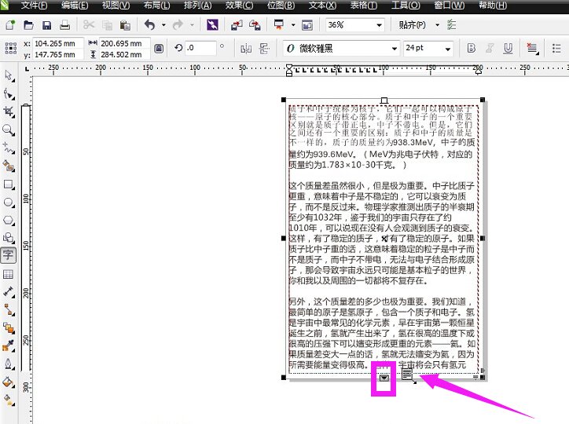Select the Text tool
The height and width of the screenshot is (424, 569).
(9, 255)
